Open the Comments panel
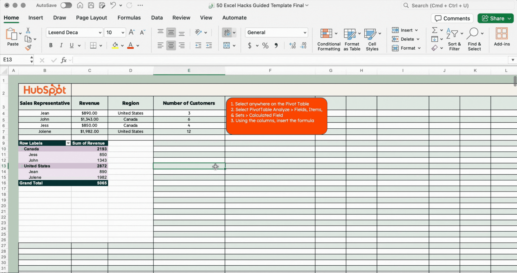This screenshot has height=273, width=517. tap(452, 18)
